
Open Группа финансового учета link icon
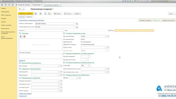pos(108,72)
